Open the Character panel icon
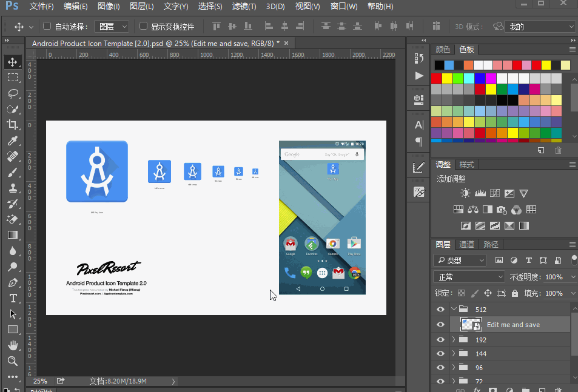This screenshot has height=392, width=578. coord(418,125)
